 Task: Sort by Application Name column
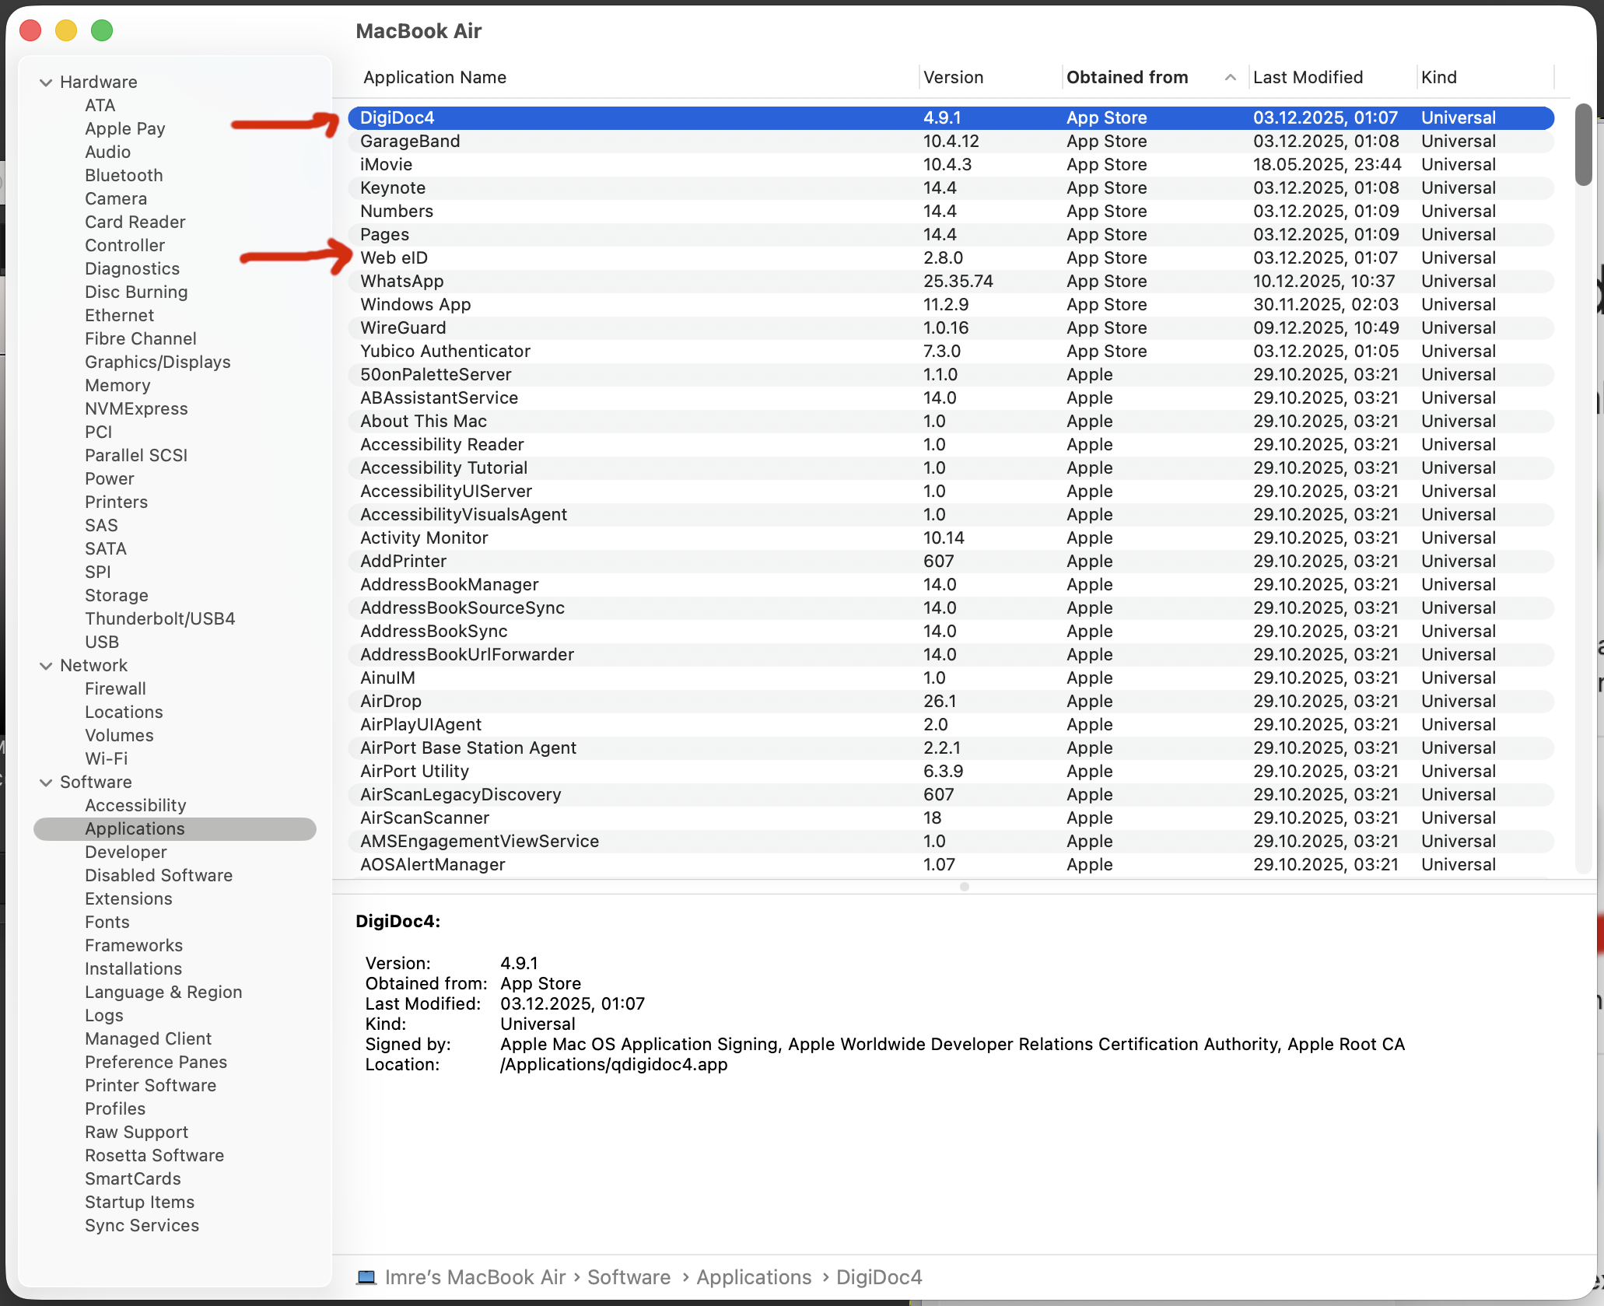coord(435,77)
